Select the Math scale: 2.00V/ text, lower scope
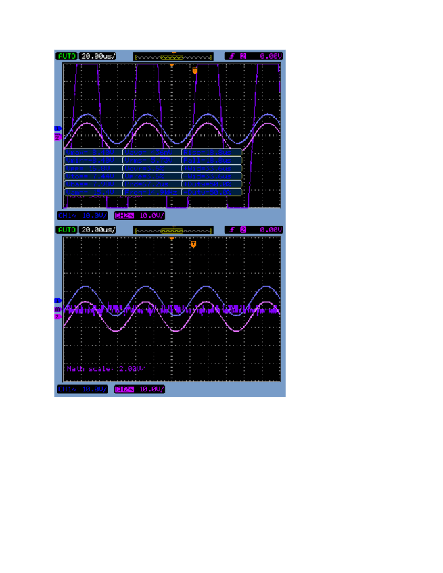 pos(106,369)
